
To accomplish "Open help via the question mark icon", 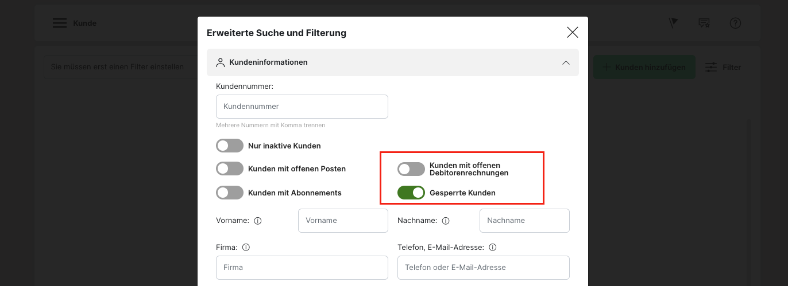I will click(x=735, y=23).
